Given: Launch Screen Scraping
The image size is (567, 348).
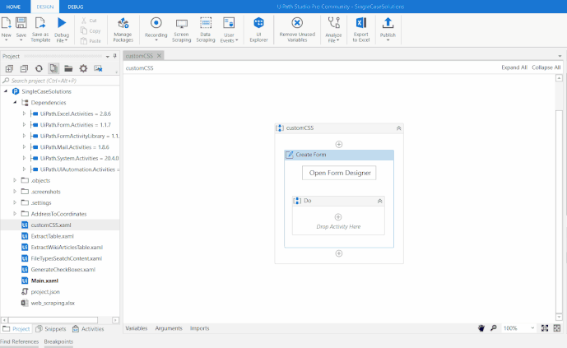Looking at the screenshot, I should 181,29.
